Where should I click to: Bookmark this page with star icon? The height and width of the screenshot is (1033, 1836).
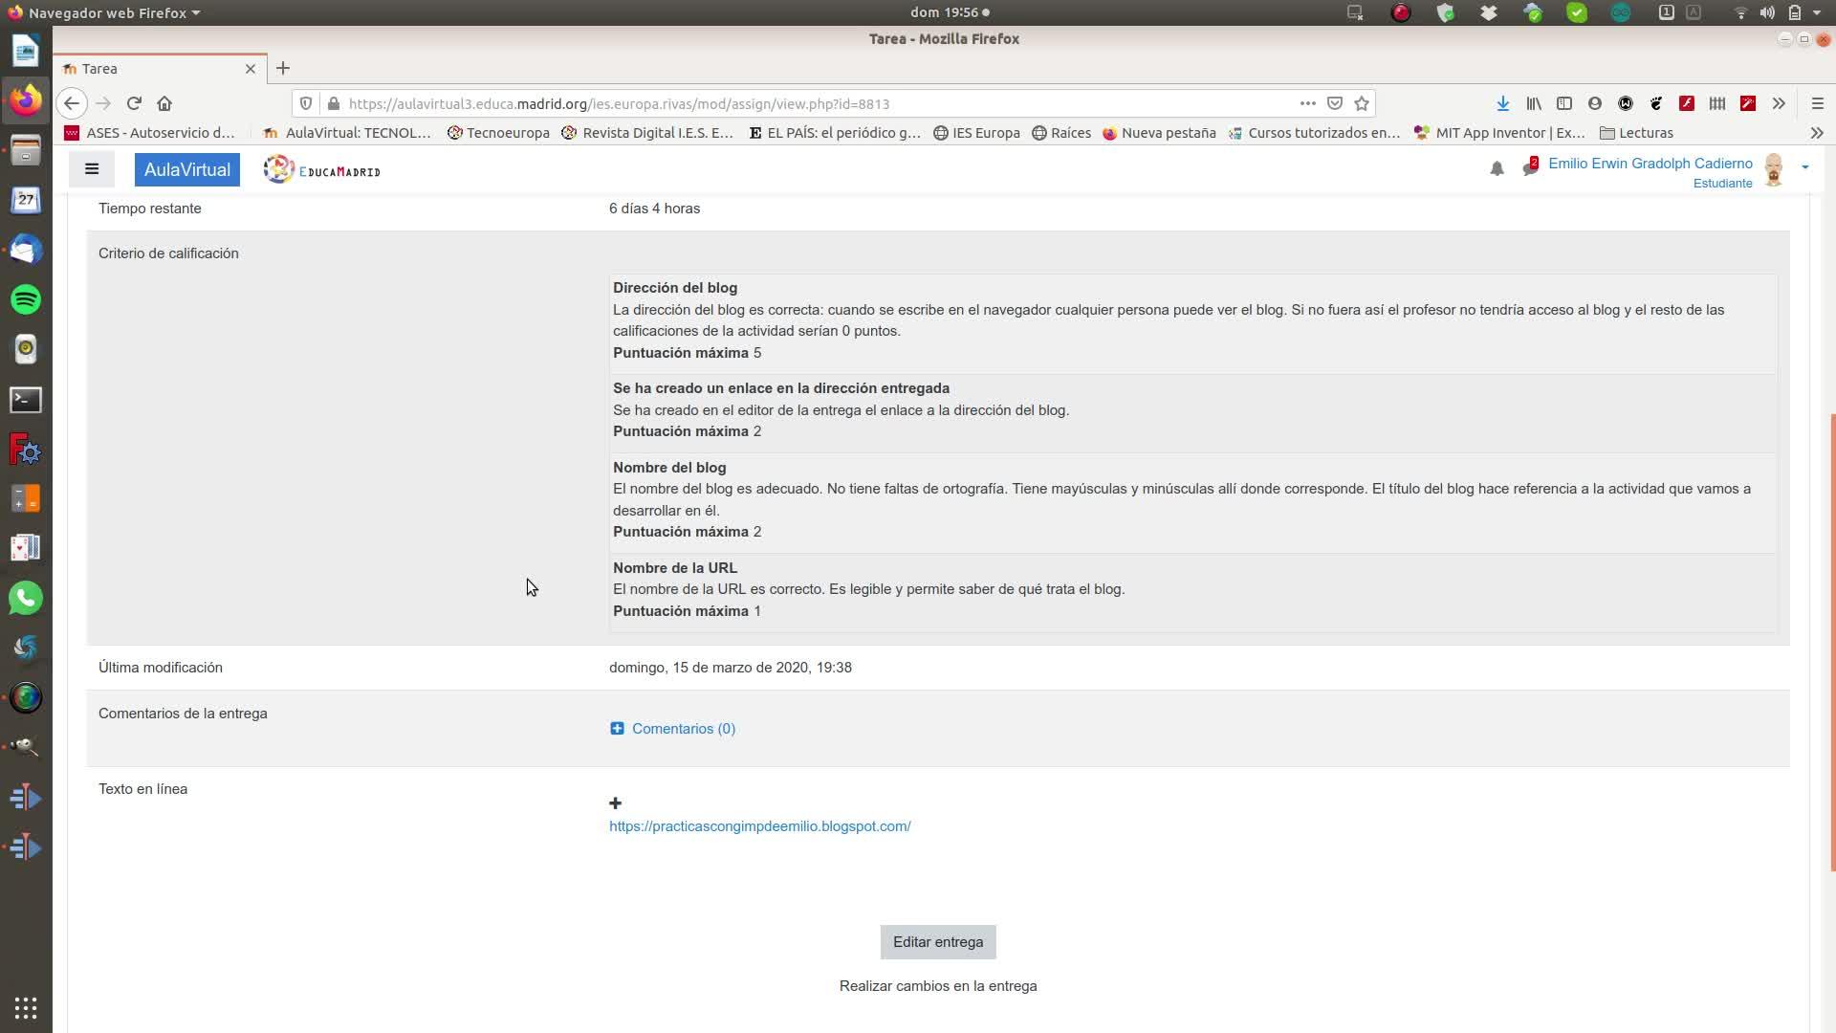coord(1362,103)
